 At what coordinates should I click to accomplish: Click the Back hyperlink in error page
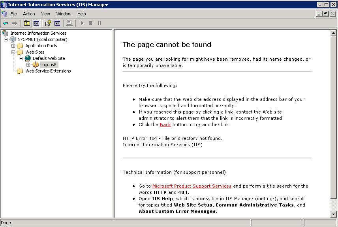tap(165, 125)
